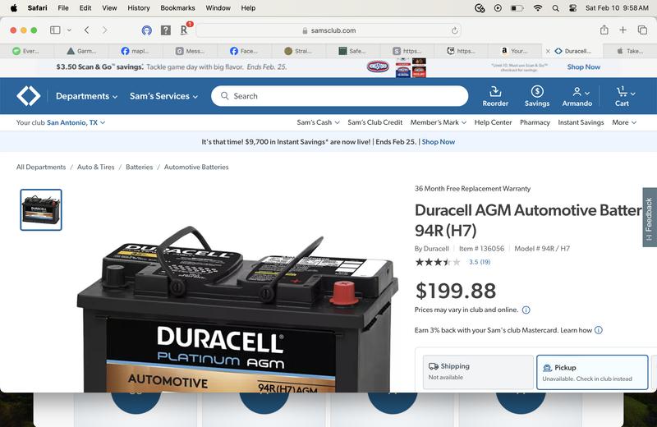
Task: Open the Window menu
Action: pos(218,7)
